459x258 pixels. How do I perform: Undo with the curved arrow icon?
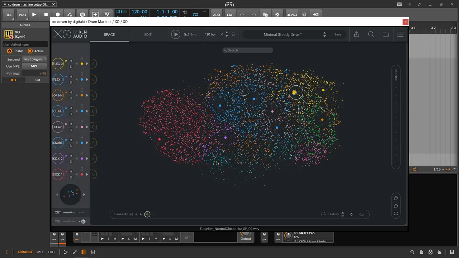coord(242,15)
